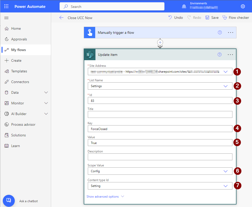Screen dimensions: 252x207
Task: Open help for Update item action
Action: click(219, 55)
